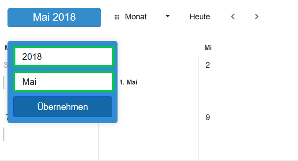Click the Mi weekday column header

pyautogui.click(x=208, y=48)
